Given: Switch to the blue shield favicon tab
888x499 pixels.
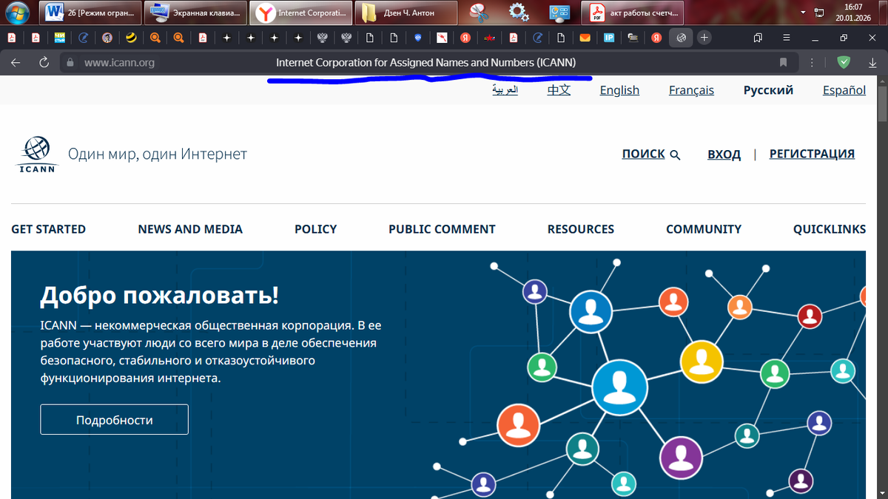Looking at the screenshot, I should [x=417, y=37].
